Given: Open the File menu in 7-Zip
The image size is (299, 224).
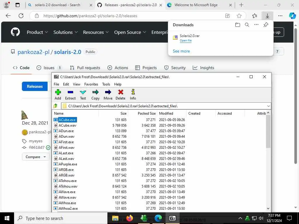Looking at the screenshot, I should [x=56, y=84].
